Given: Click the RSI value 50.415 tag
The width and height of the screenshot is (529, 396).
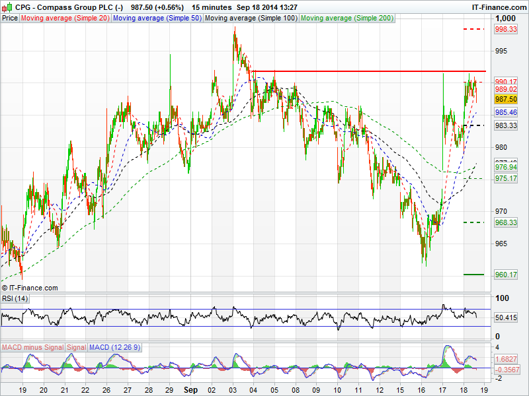Looking at the screenshot, I should 507,318.
